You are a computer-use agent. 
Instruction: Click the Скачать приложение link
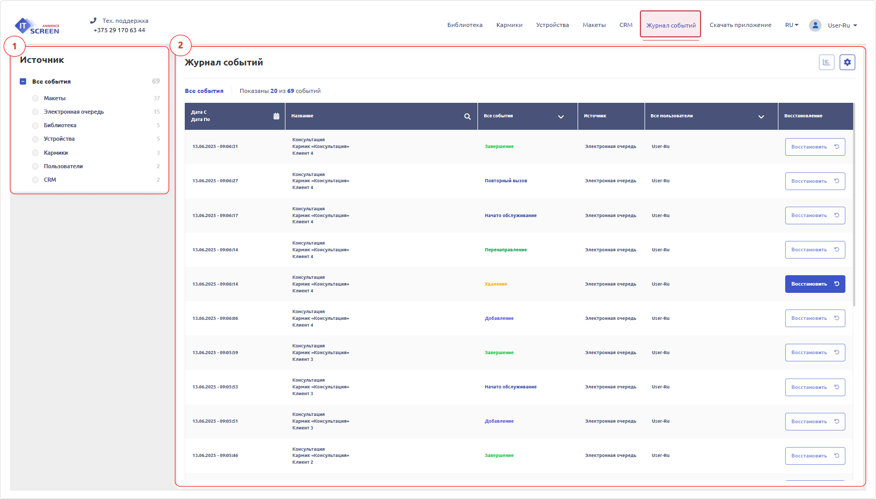coord(740,25)
